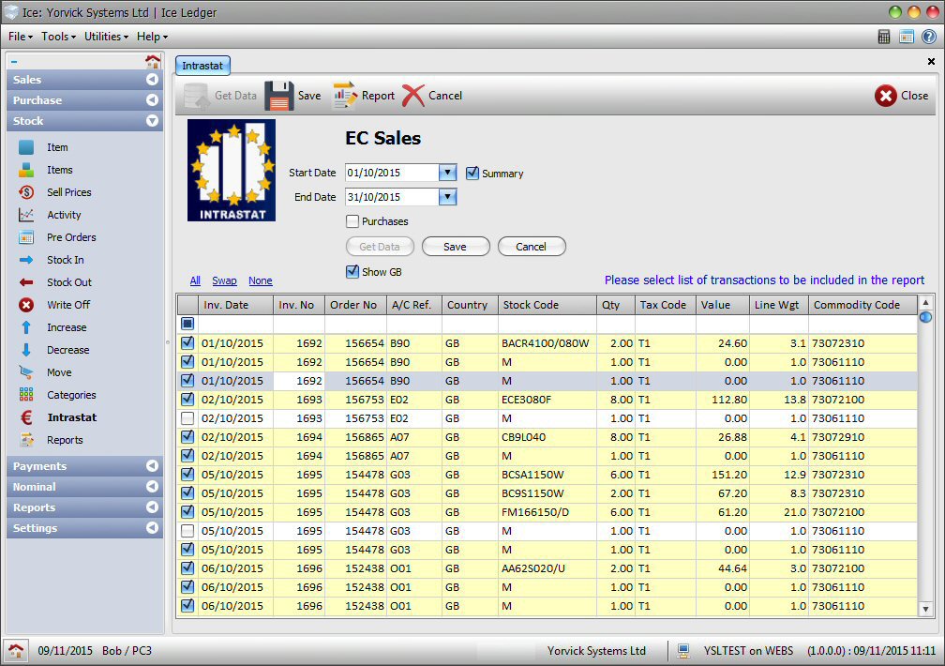Image resolution: width=945 pixels, height=666 pixels.
Task: Select the Stock In arrow icon
Action: coord(27,260)
